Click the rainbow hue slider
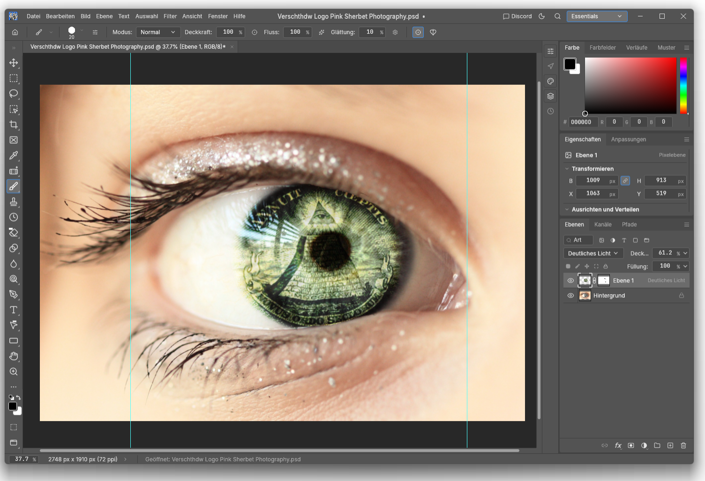 (684, 86)
